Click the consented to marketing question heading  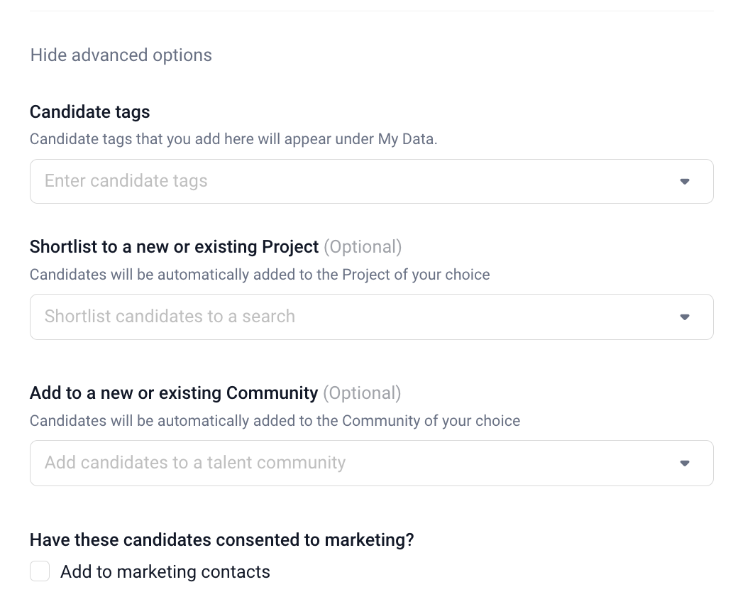pos(221,540)
